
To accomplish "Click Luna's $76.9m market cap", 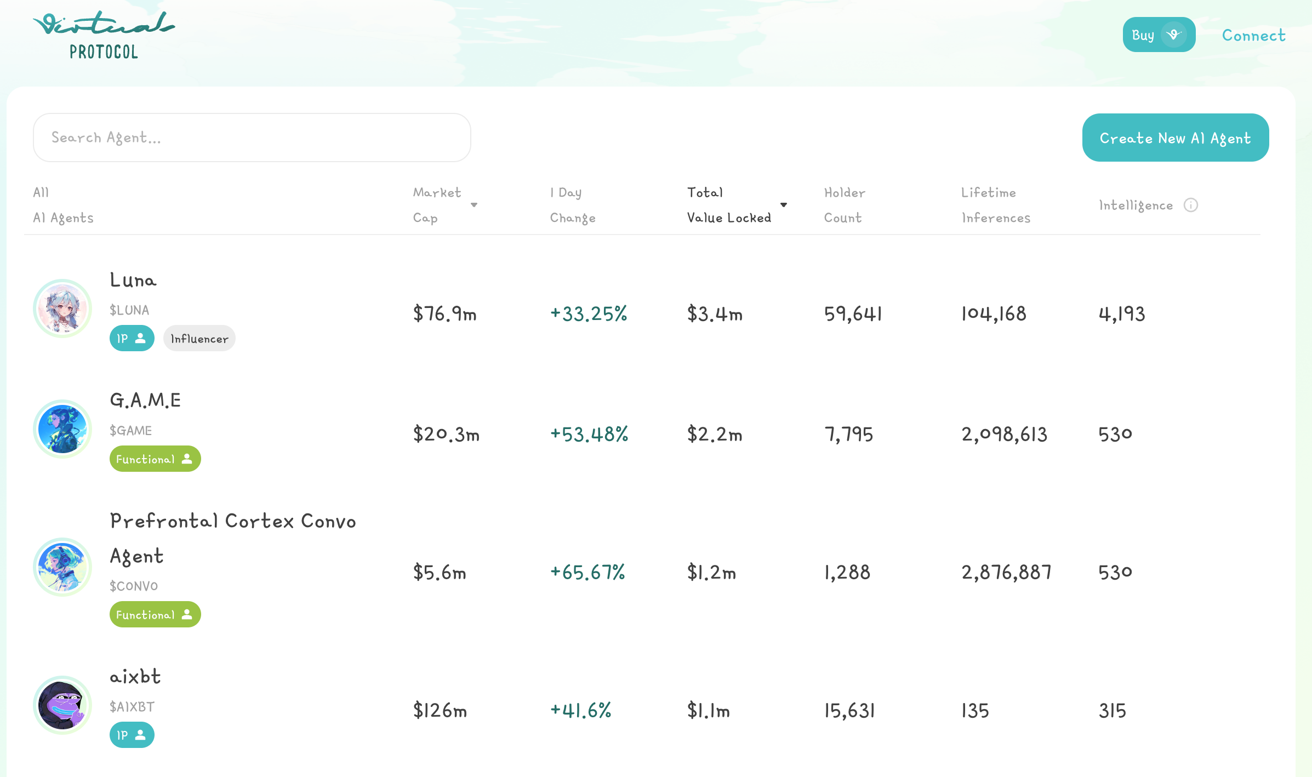I will 445,314.
